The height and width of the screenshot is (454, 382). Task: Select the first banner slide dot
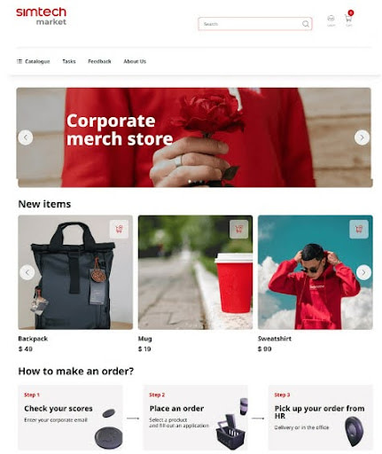[190, 182]
